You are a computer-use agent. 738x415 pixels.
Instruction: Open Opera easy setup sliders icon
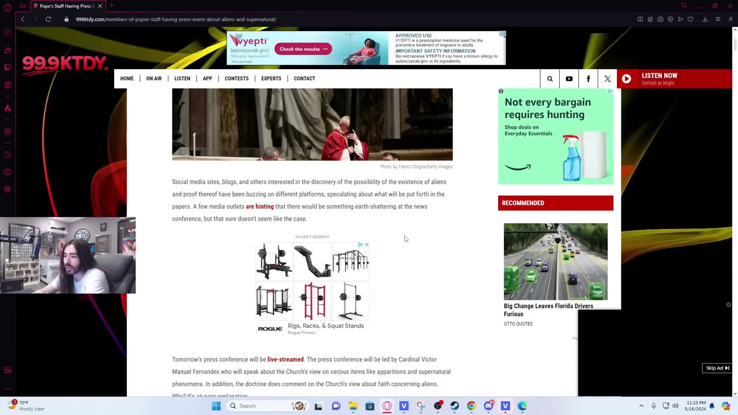(x=718, y=19)
